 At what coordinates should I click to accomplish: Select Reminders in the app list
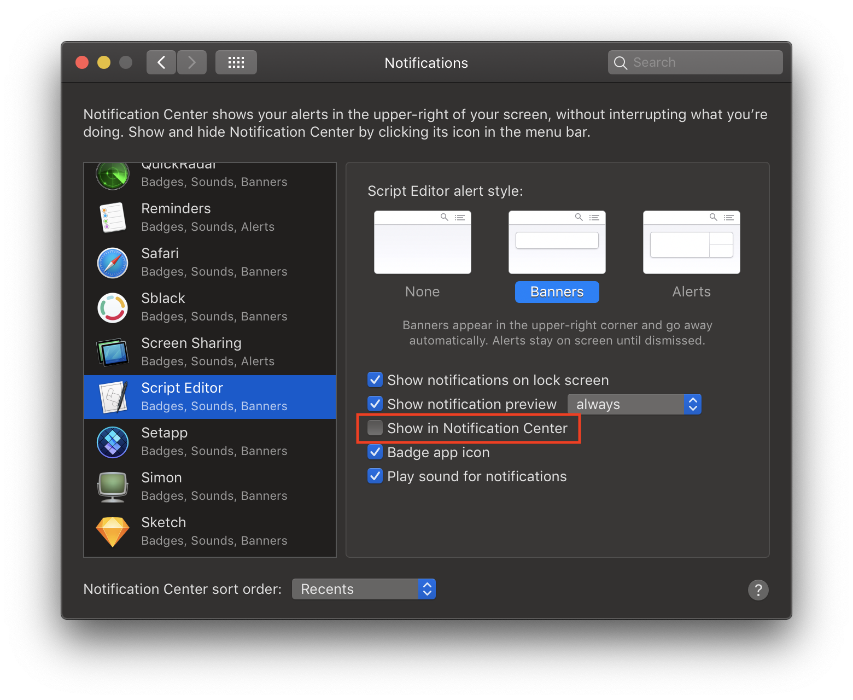click(210, 217)
